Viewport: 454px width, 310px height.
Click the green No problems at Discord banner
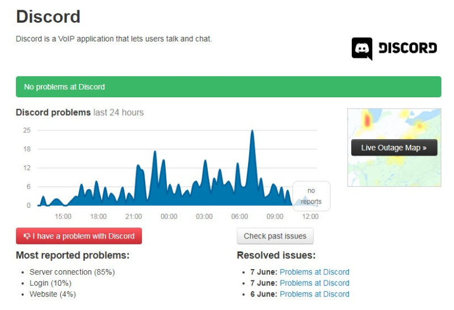[229, 87]
